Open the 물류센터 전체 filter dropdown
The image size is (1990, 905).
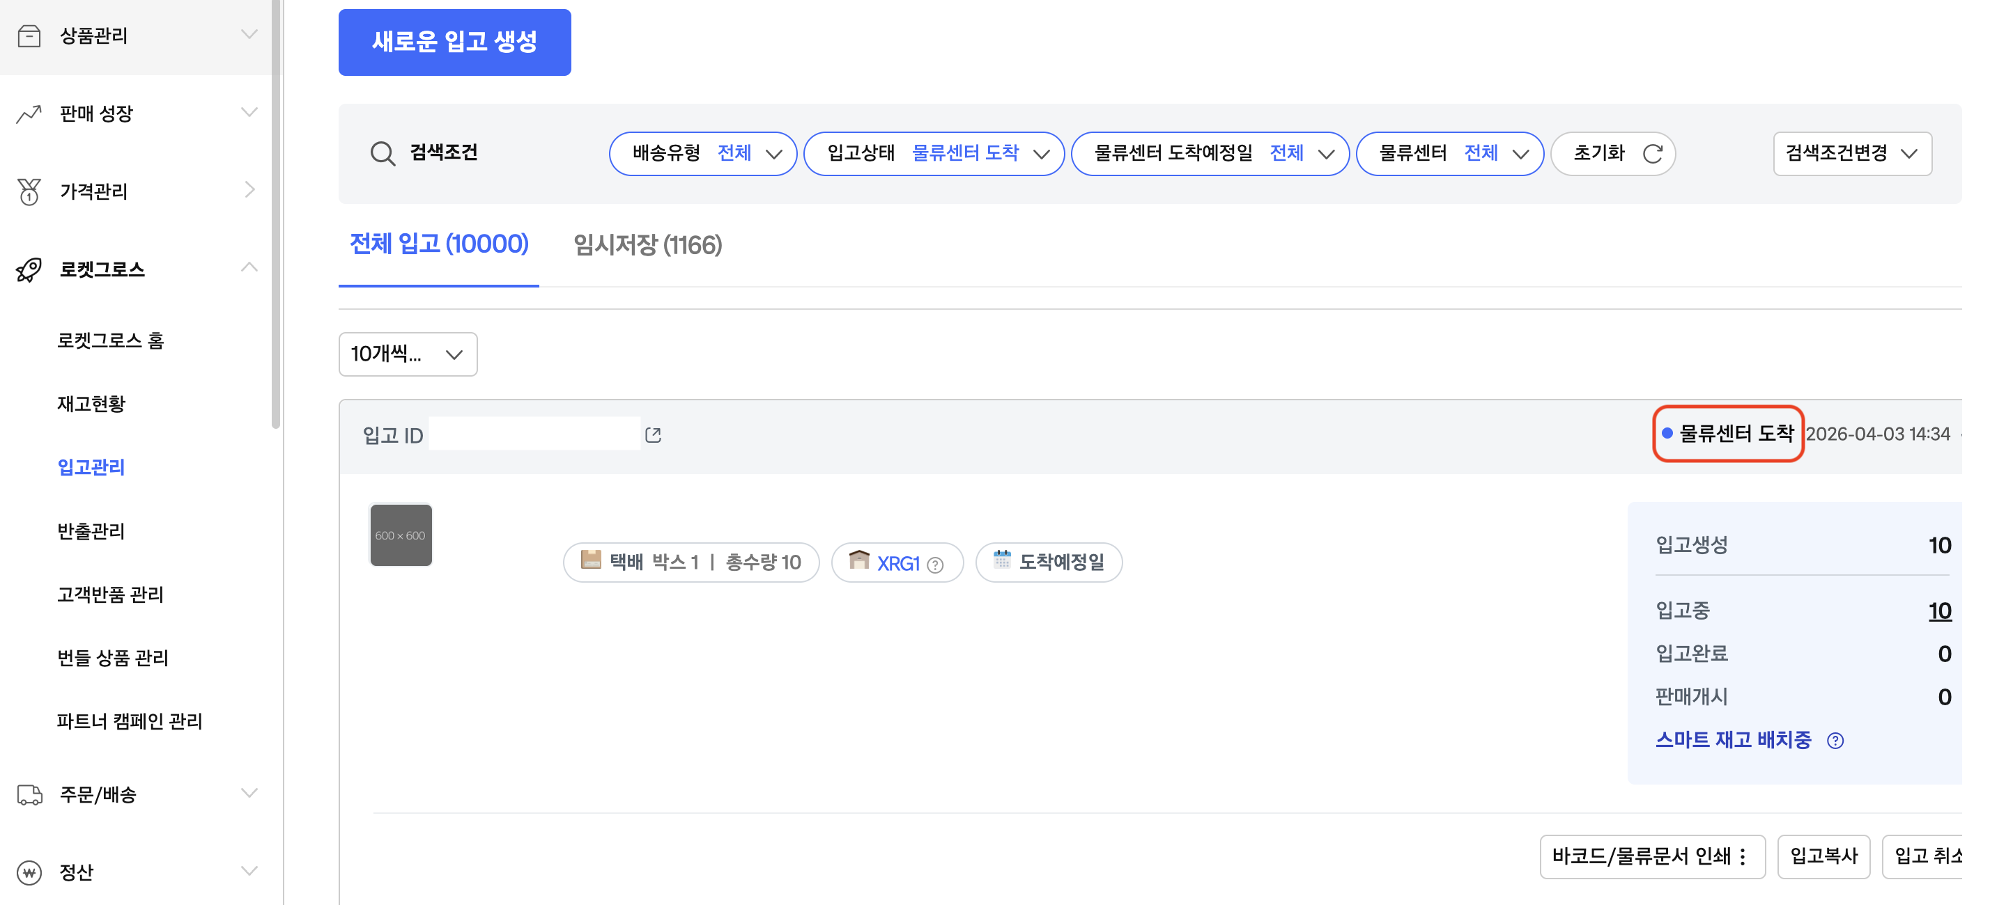pos(1450,154)
